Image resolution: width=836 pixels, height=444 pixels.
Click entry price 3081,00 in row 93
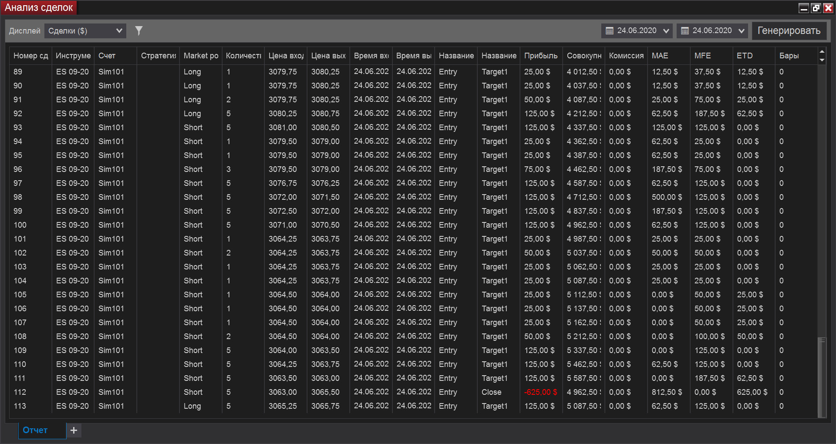pos(283,128)
